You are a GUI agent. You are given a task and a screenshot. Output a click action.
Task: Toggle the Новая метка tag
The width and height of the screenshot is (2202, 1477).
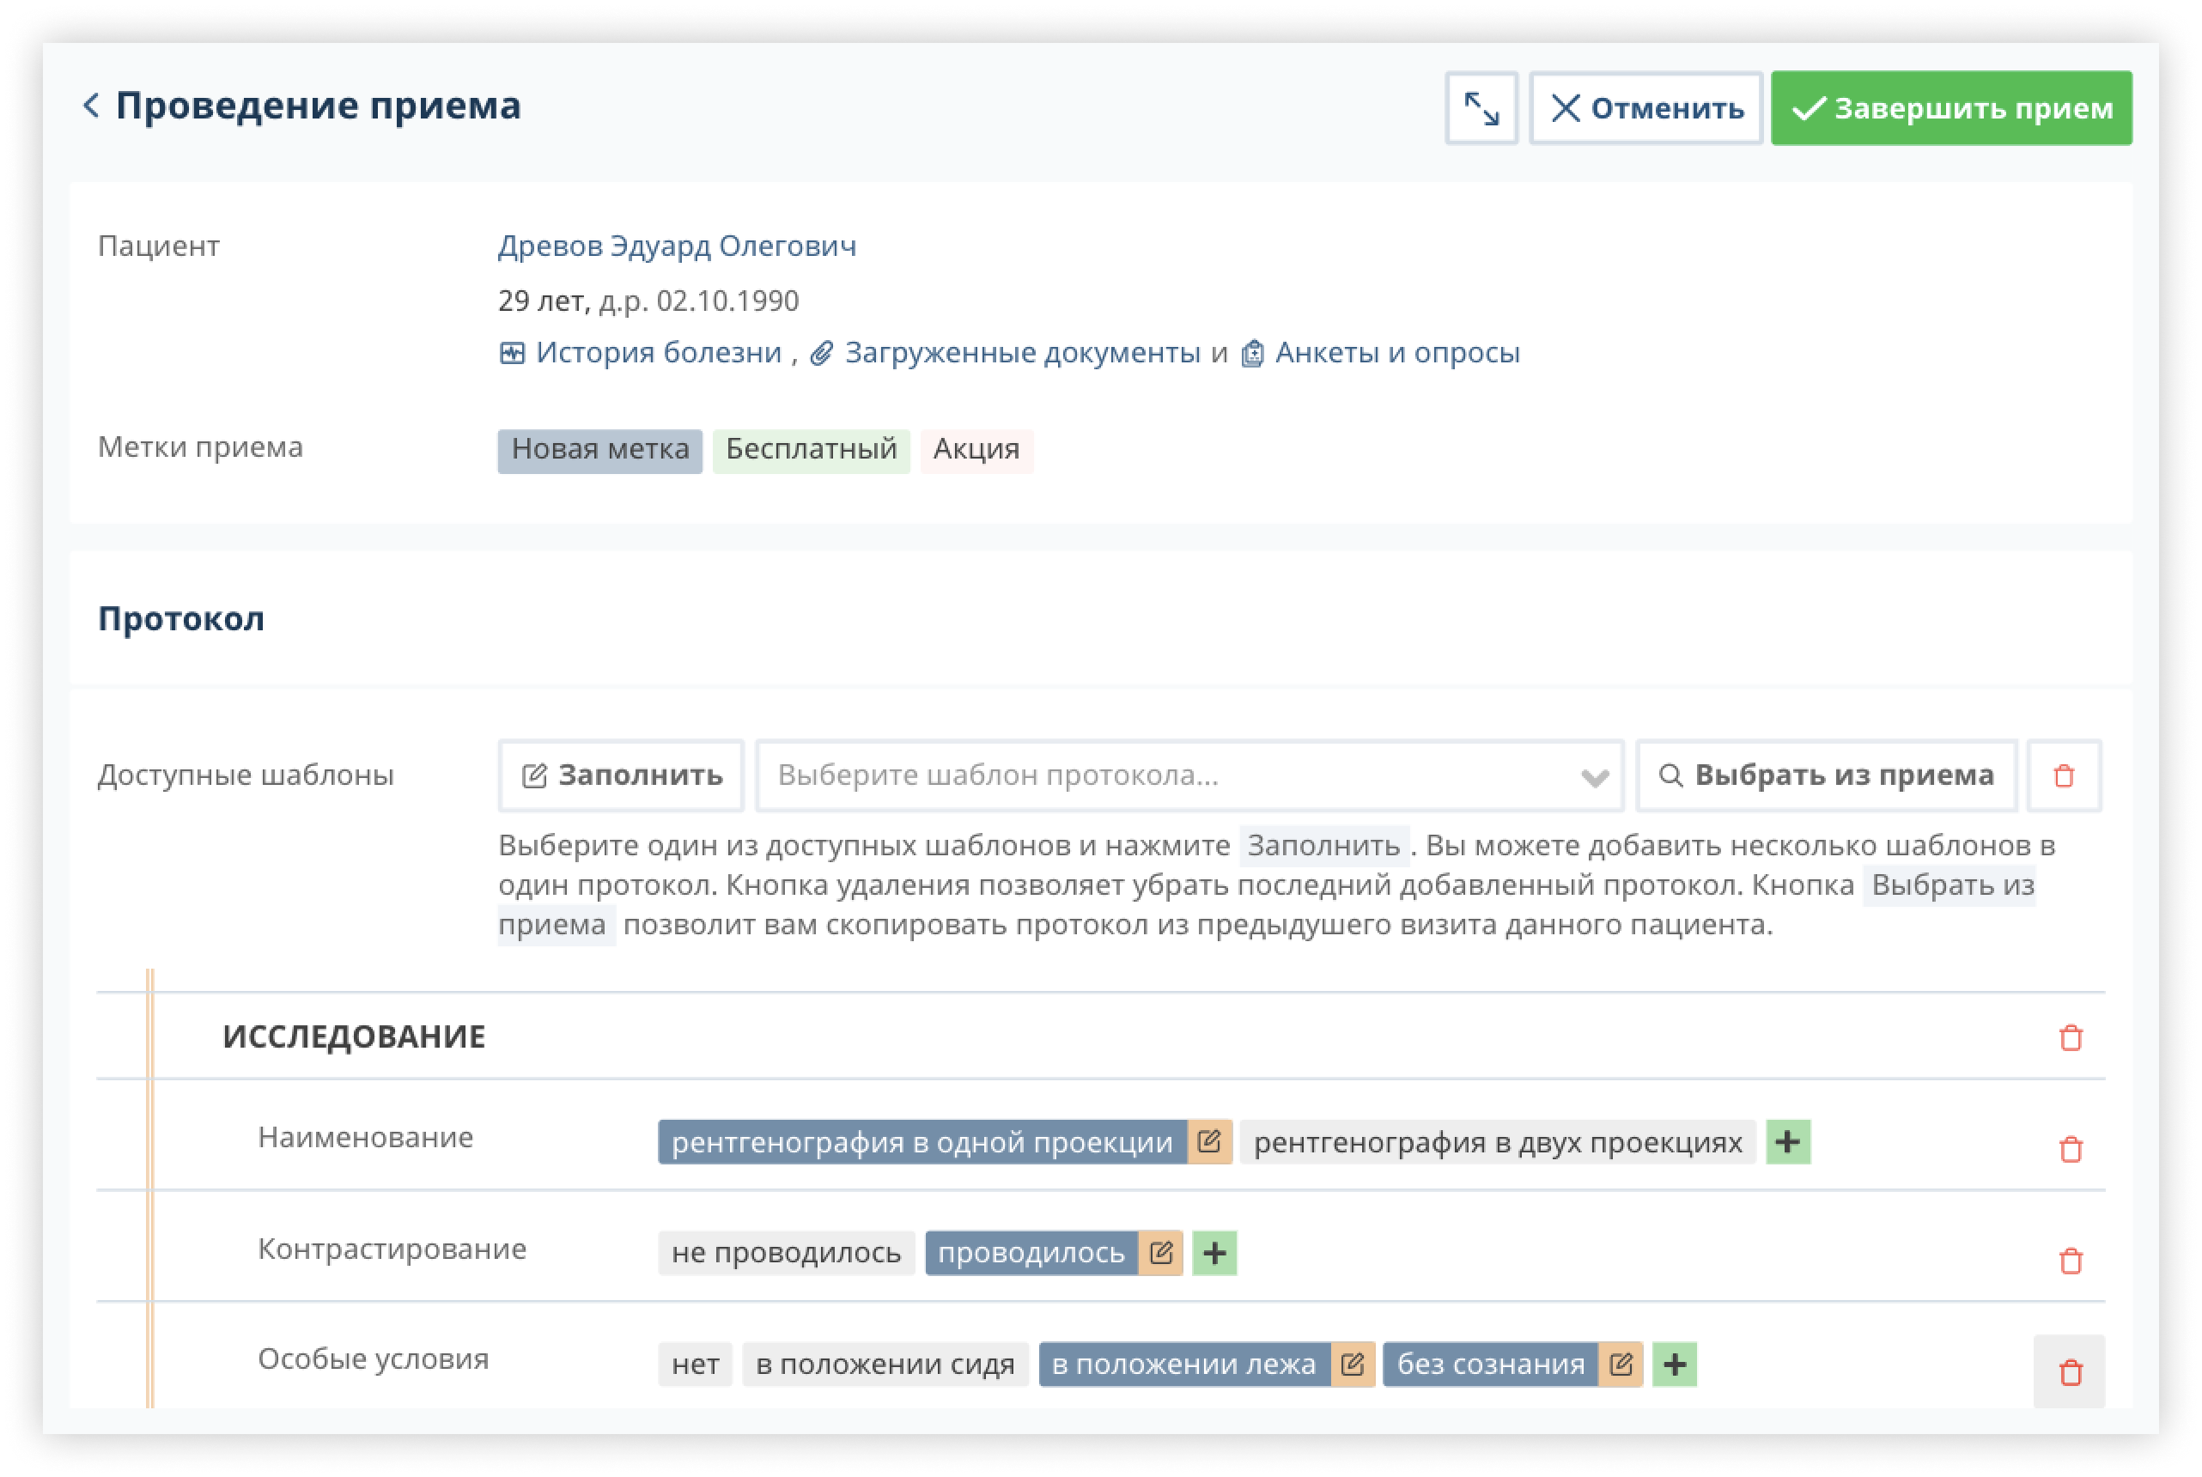(x=600, y=450)
